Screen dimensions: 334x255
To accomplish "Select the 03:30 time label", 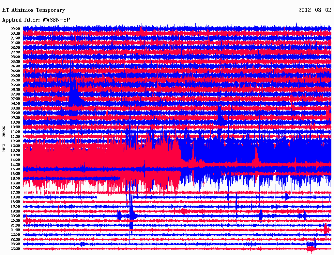I will [15, 61].
